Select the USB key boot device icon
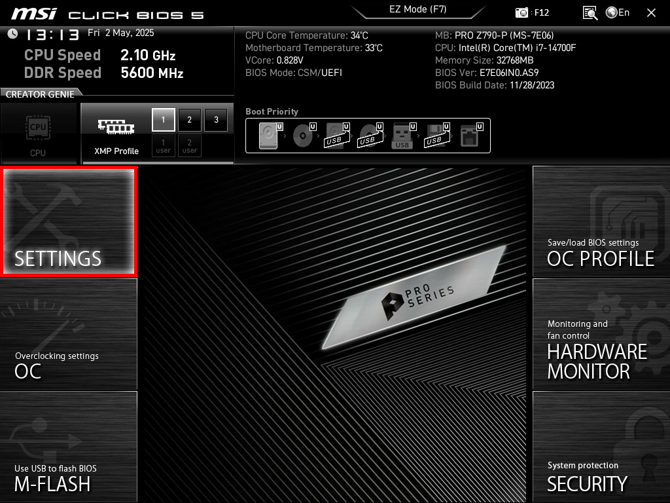 pyautogui.click(x=403, y=136)
